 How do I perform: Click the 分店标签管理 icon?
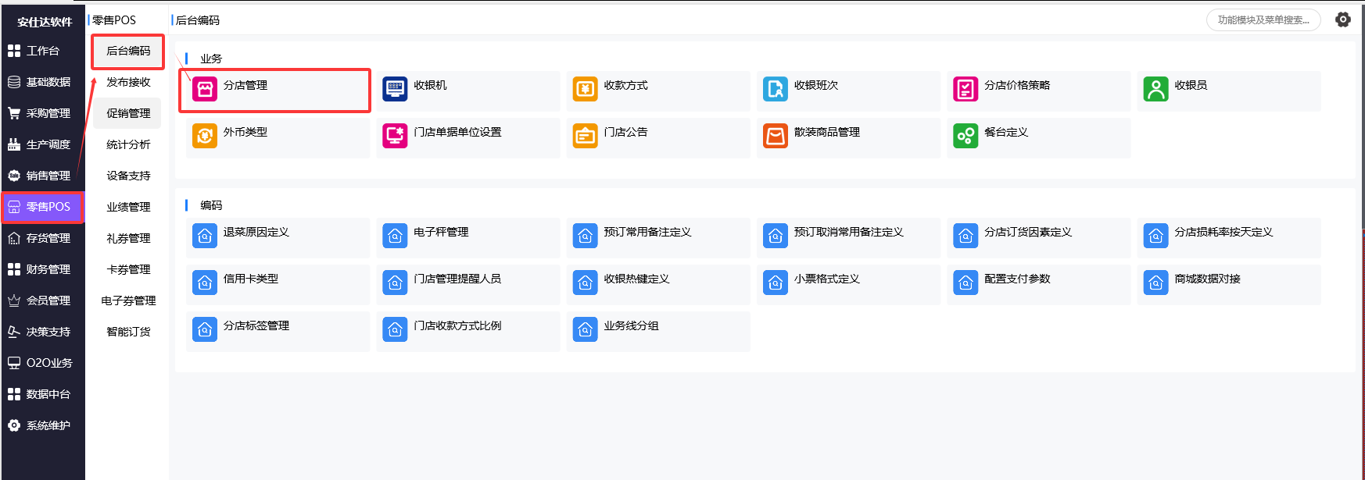point(205,330)
